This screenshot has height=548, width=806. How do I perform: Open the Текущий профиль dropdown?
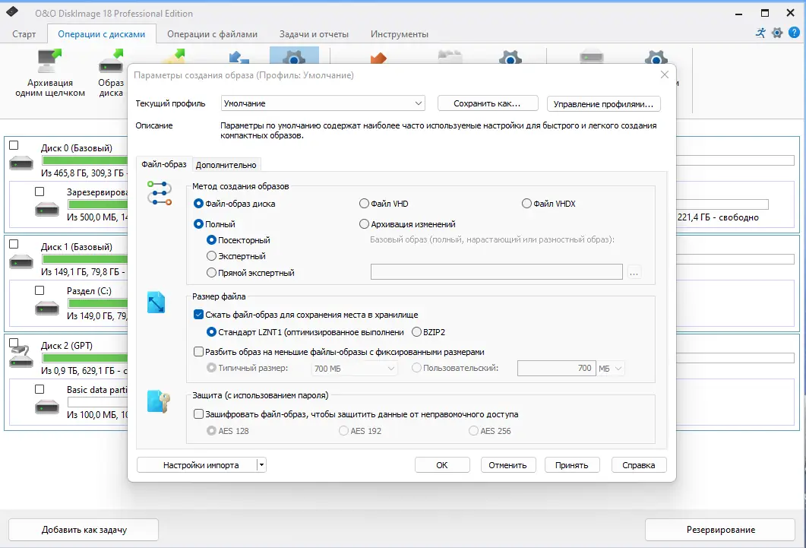tap(323, 103)
